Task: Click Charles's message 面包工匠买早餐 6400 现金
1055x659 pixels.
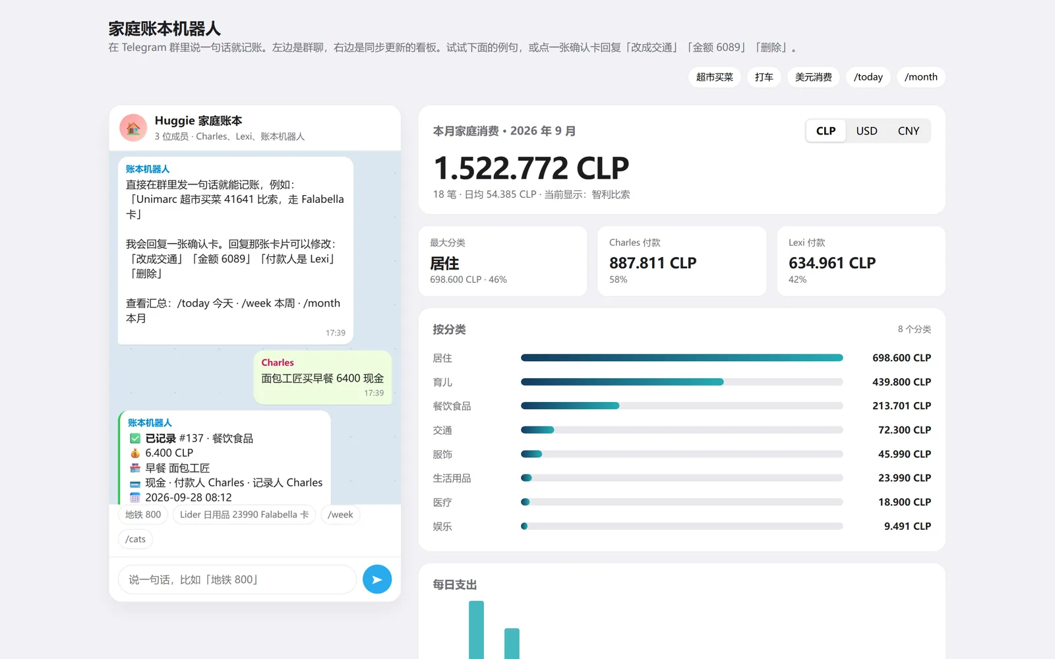Action: tap(322, 378)
